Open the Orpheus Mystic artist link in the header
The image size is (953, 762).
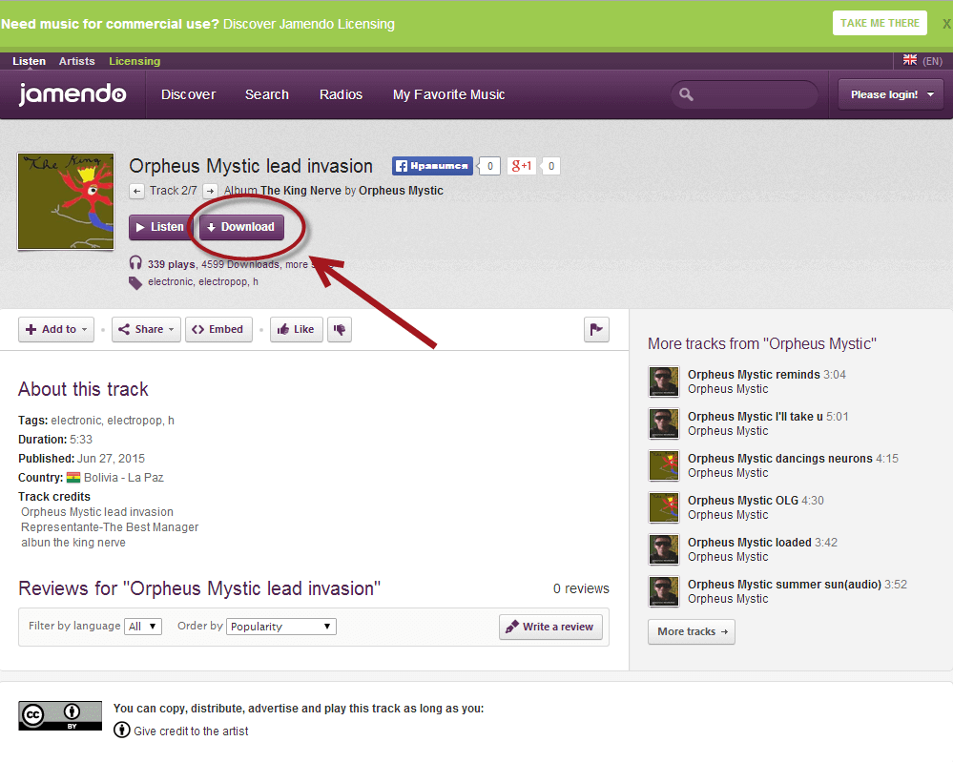click(x=401, y=191)
